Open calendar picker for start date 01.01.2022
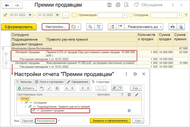Viewport: 190px width, 127px height. click(30, 15)
